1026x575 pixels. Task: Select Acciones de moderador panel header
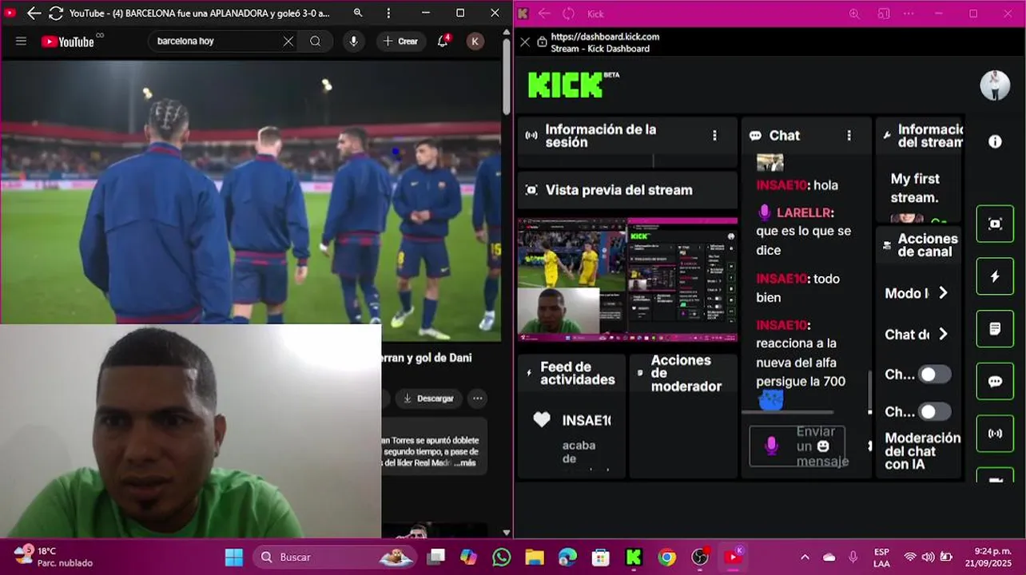tap(683, 373)
